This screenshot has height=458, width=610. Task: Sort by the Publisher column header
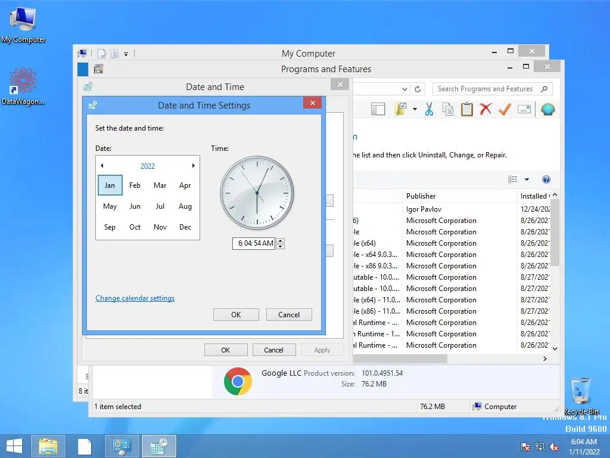click(459, 196)
